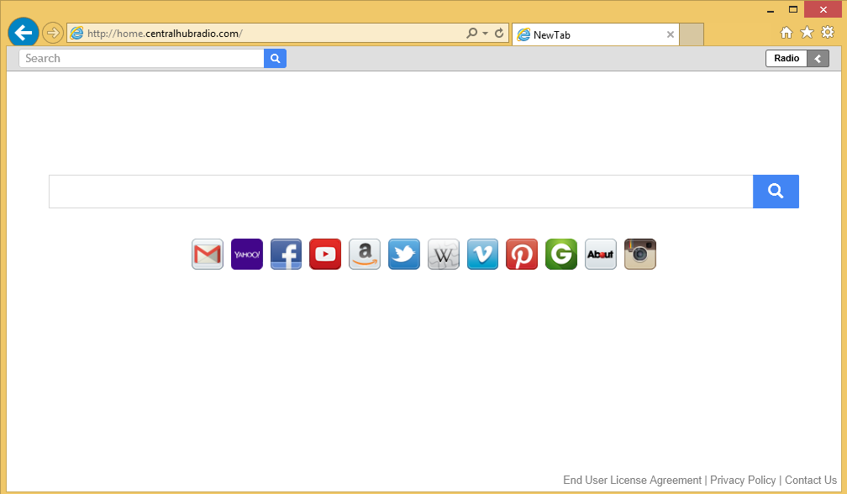Image resolution: width=847 pixels, height=494 pixels.
Task: Click the address bar search magnifier
Action: pos(471,33)
